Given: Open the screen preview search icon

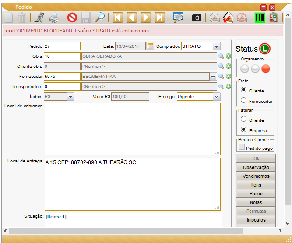Looking at the screenshot, I should click(178, 18).
